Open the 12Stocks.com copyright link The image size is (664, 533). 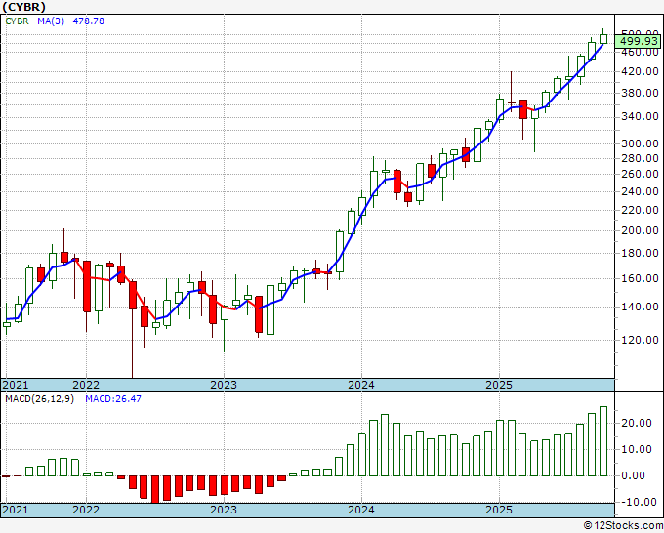(623, 525)
